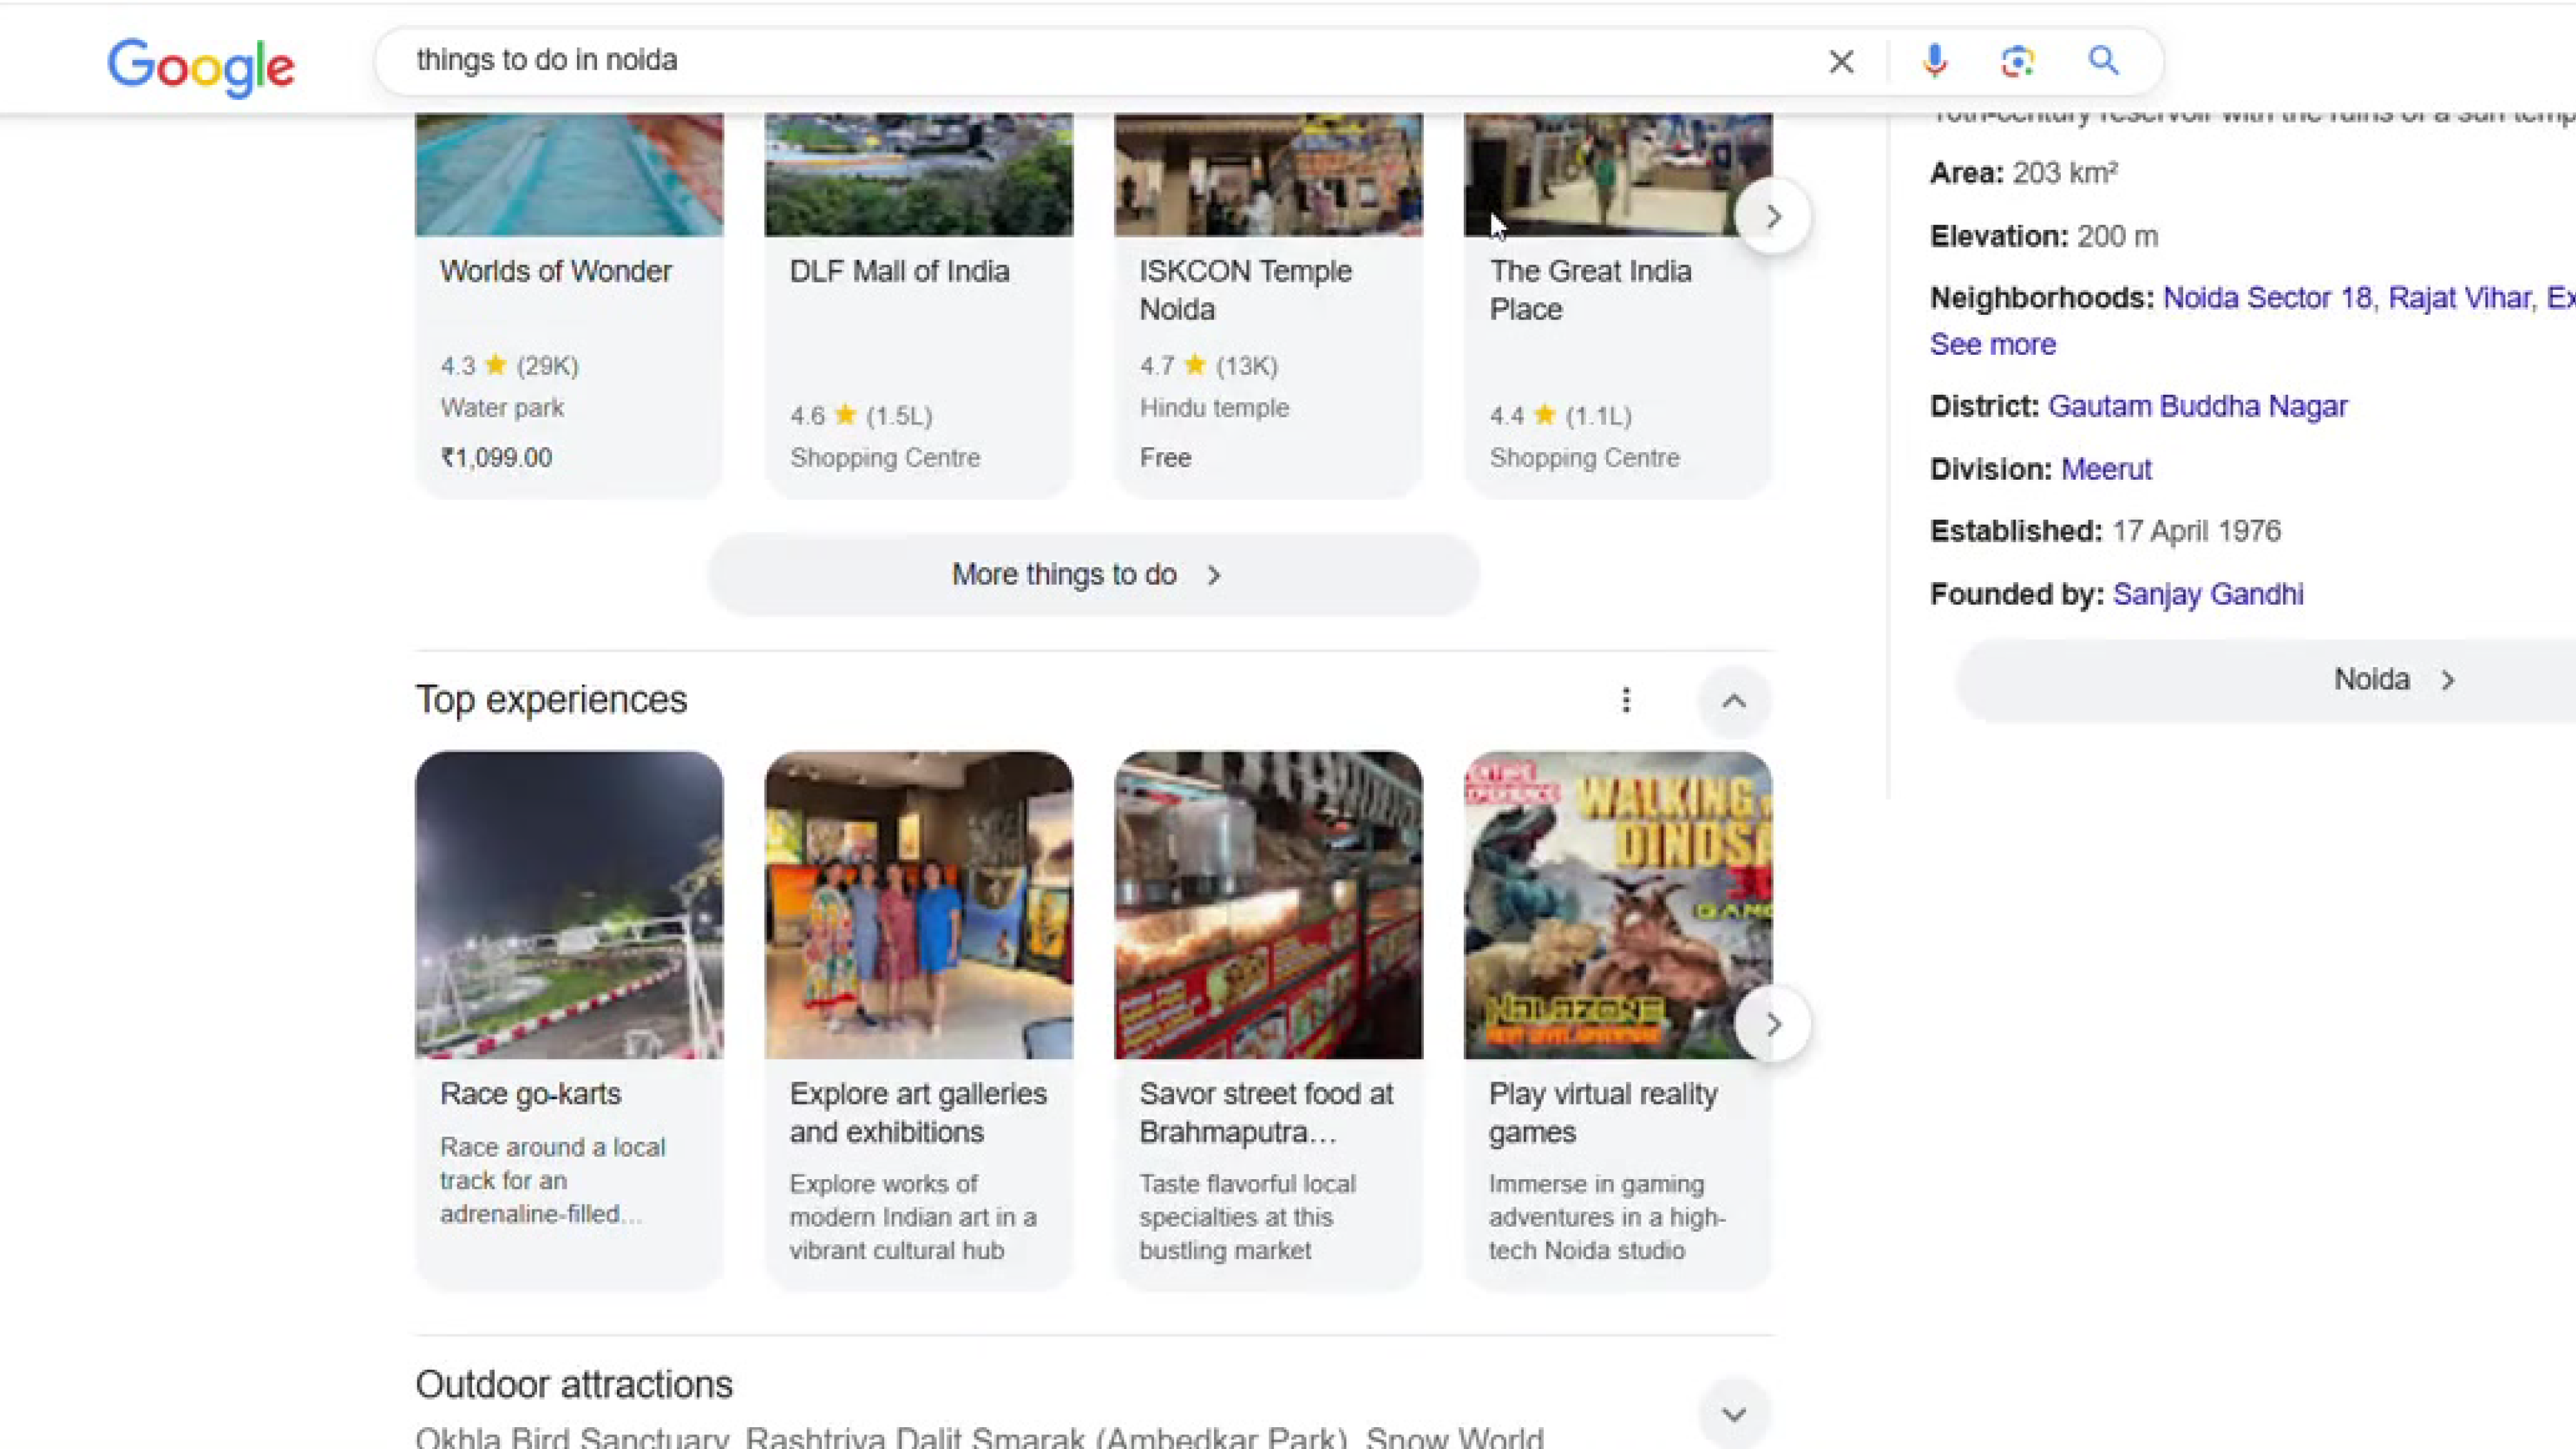Click See more under Neighborhoods
Viewport: 2576px width, 1449px height.
coord(1992,344)
